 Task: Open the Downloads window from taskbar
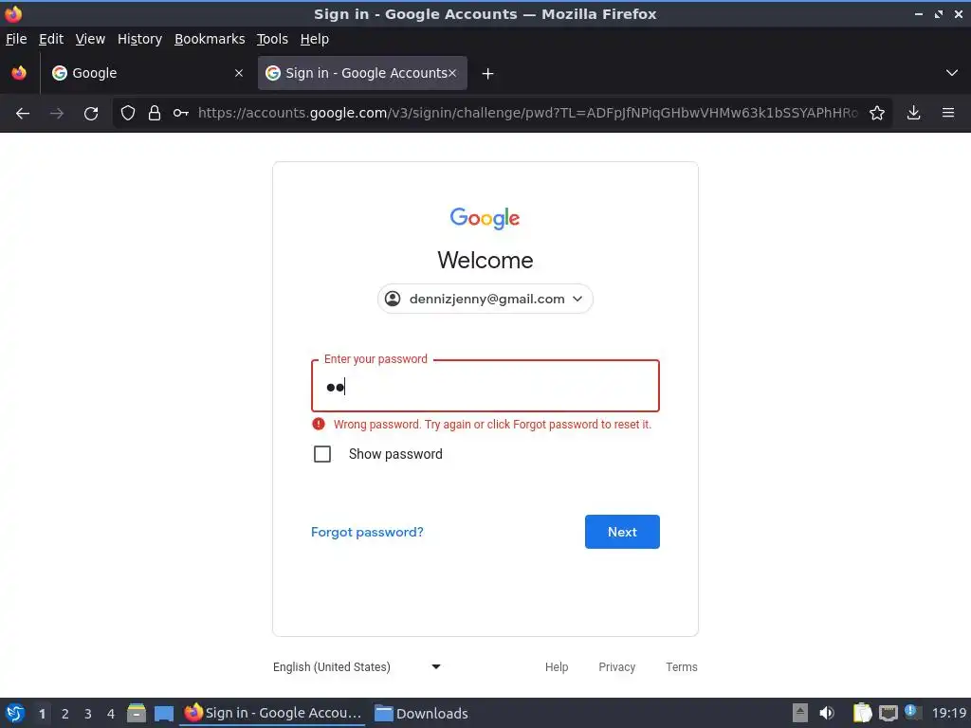[x=422, y=713]
